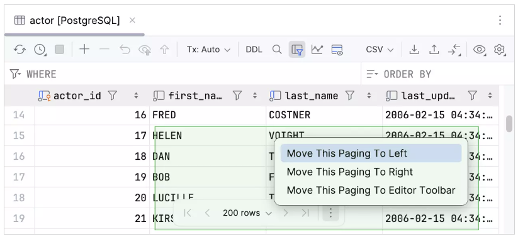The width and height of the screenshot is (518, 239).
Task: Preview pending changes icon
Action: point(145,50)
